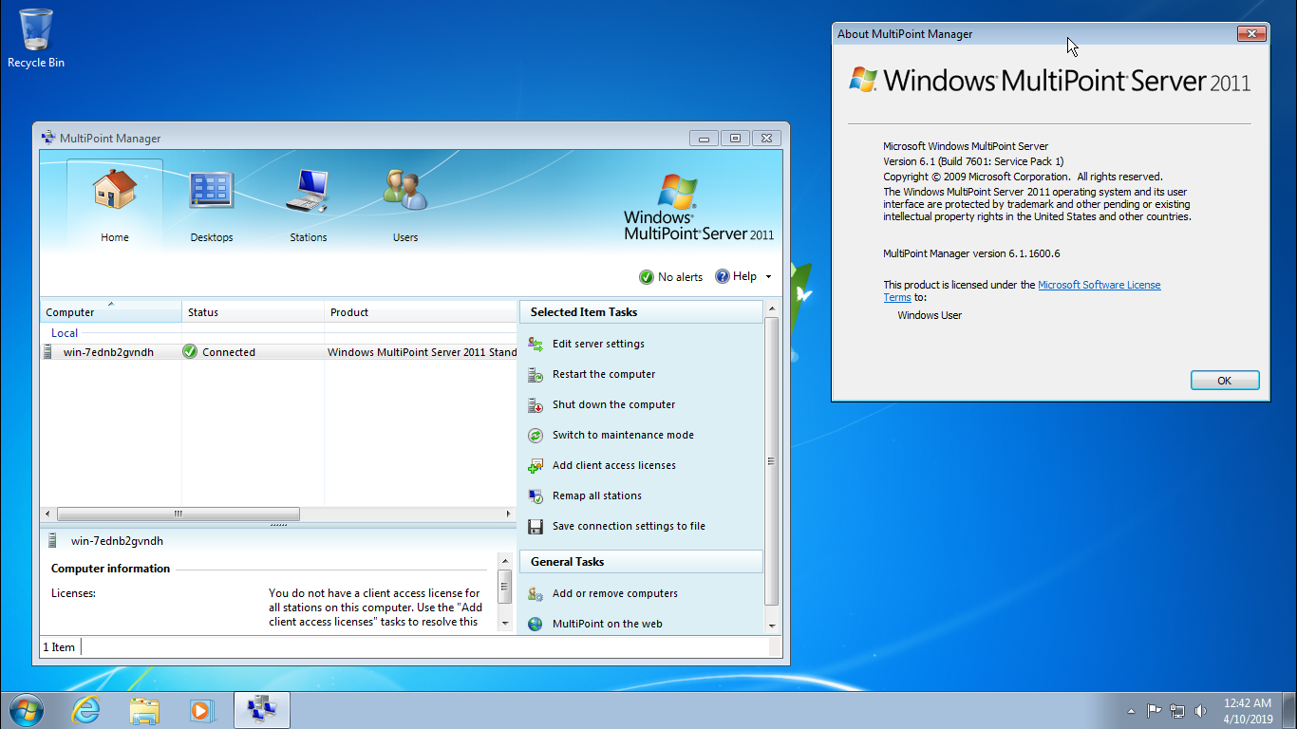Click the blue Help question mark icon
The height and width of the screenshot is (729, 1297).
[723, 276]
